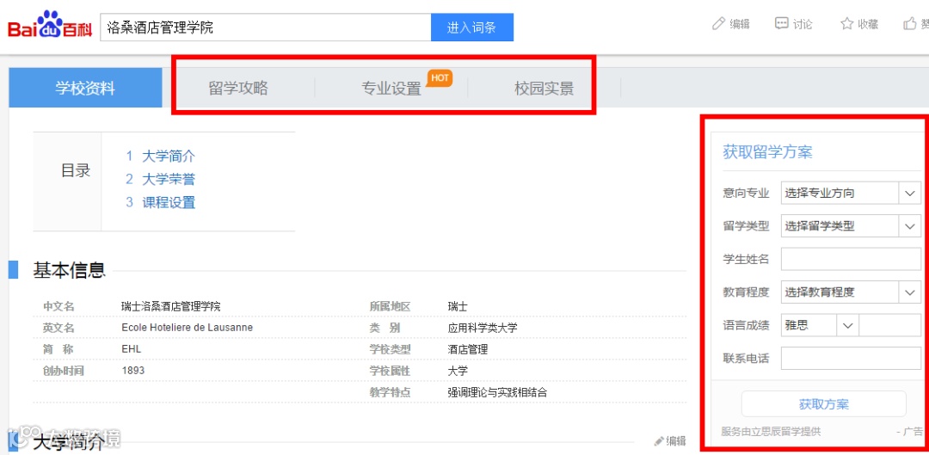
Task: Click the 获取留学方案 heading
Action: pos(767,151)
